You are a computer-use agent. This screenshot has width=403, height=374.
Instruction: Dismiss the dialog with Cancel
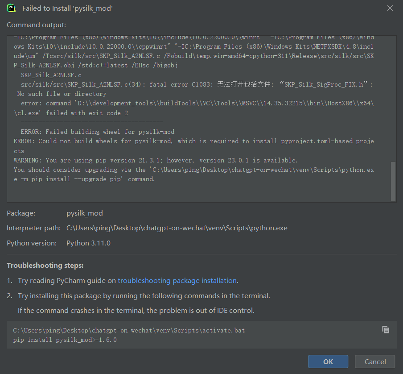pos(374,362)
